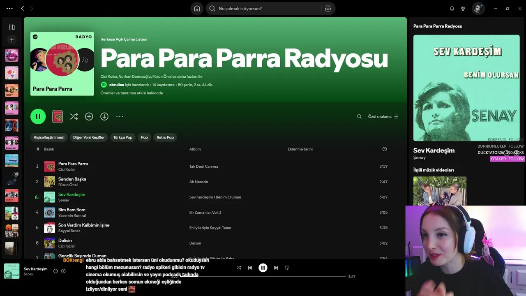Viewport: 526px width, 296px height.
Task: Play the track 'Para Para Parra'
Action: (73, 164)
